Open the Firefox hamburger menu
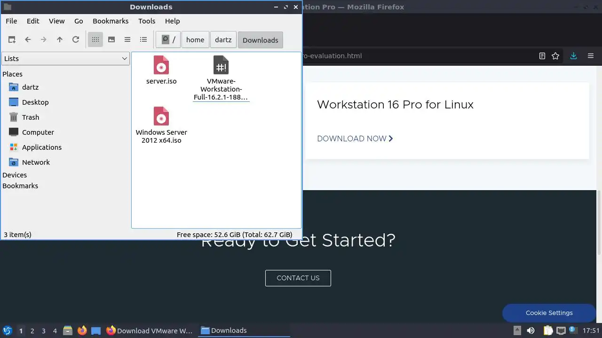The width and height of the screenshot is (602, 338). click(591, 56)
